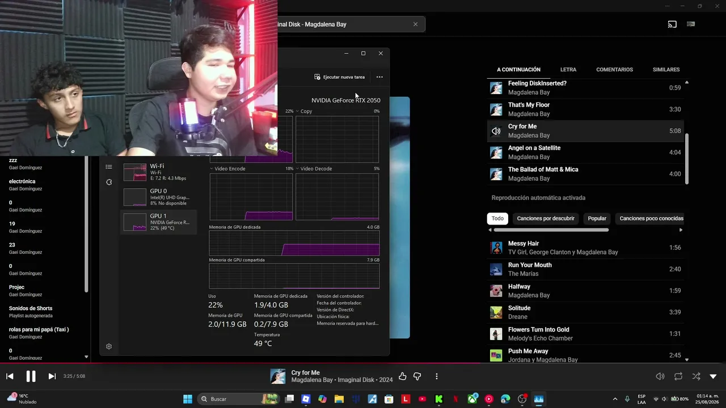Play Solitude by Dreane

click(x=585, y=312)
